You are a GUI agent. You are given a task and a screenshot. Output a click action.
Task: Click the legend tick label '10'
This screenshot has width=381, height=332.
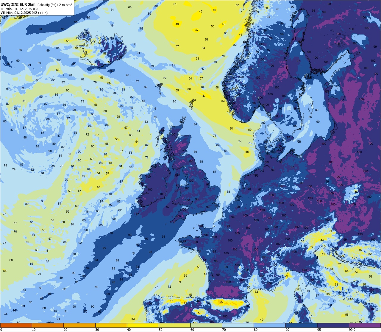tap(34, 330)
